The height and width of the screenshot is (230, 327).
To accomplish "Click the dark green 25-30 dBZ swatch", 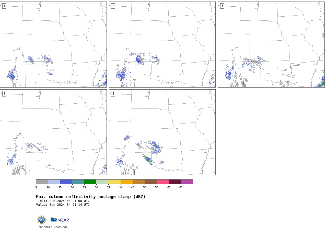I will click(x=90, y=182).
